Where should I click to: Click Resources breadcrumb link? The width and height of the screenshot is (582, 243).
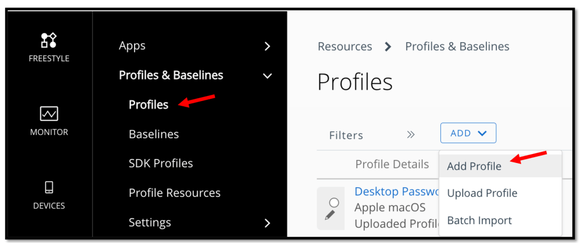click(344, 47)
